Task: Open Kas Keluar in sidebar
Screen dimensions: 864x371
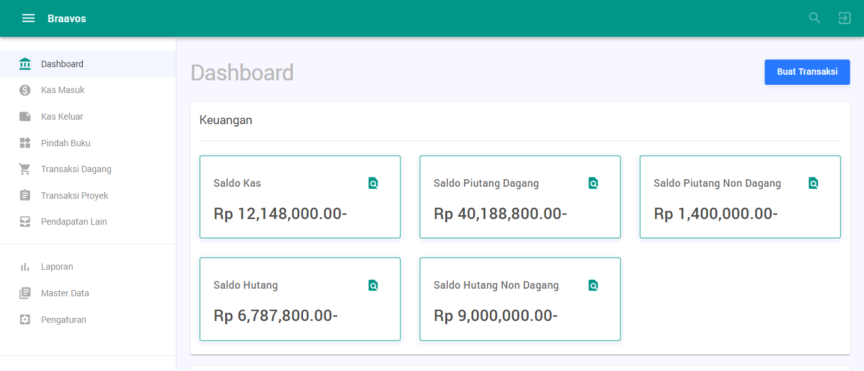Action: [62, 116]
